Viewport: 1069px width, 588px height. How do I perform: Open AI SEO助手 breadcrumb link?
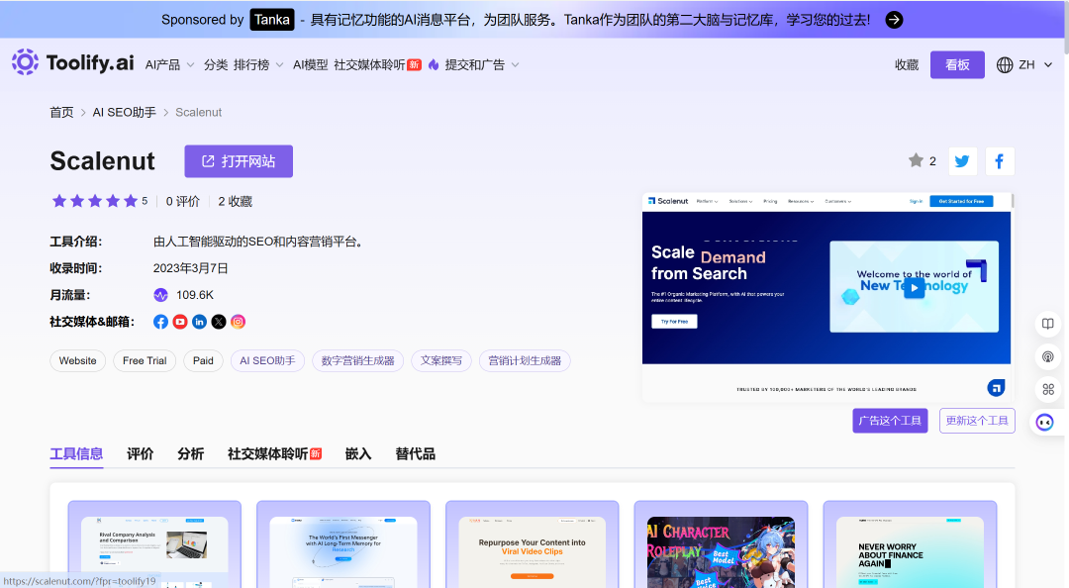(124, 113)
